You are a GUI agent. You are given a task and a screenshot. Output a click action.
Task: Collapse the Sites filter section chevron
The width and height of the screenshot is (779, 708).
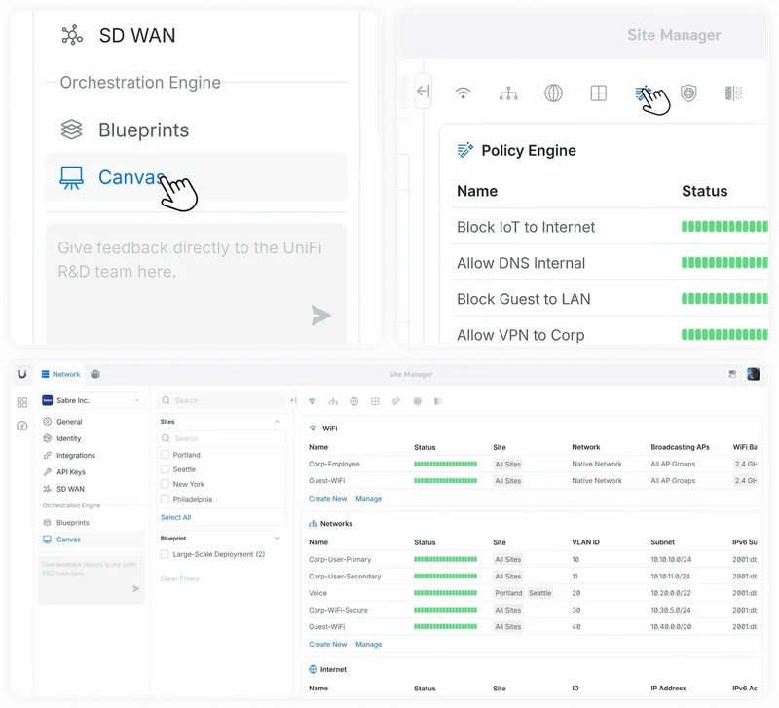tap(278, 422)
